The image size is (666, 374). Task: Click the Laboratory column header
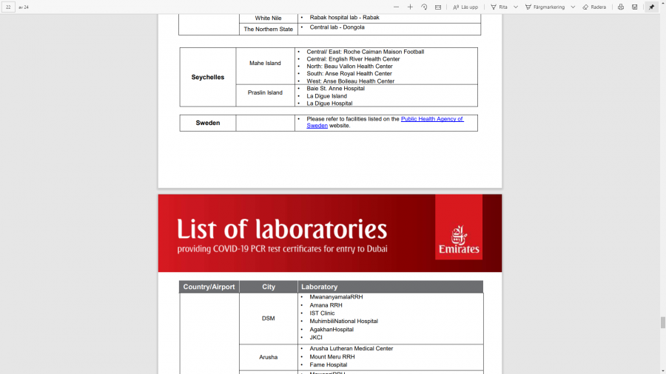pyautogui.click(x=319, y=287)
